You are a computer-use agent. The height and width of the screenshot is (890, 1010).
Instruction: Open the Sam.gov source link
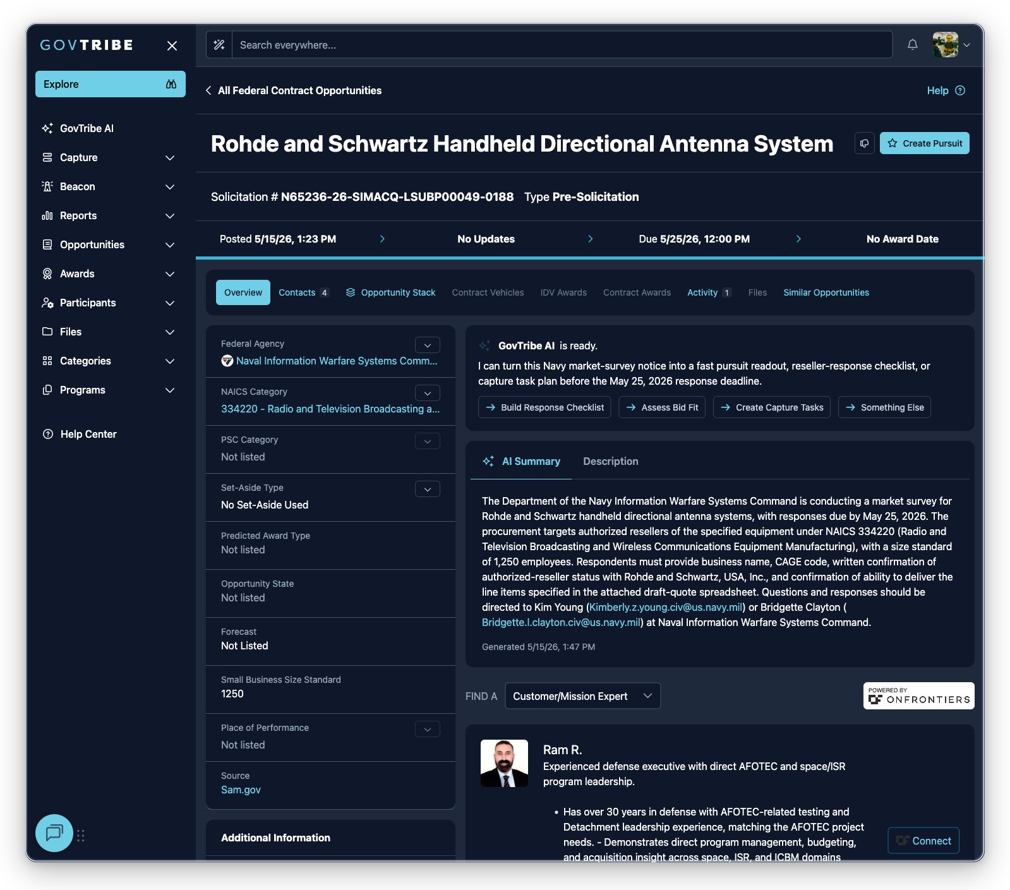point(241,790)
